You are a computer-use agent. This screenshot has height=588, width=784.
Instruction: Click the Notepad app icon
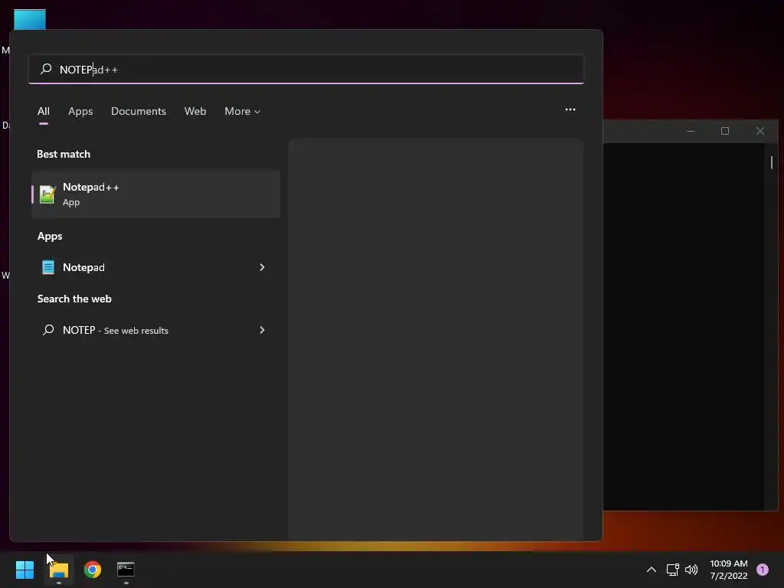48,267
